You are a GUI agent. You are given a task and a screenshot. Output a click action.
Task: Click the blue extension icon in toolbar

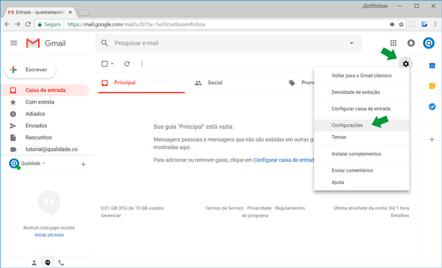[424, 24]
